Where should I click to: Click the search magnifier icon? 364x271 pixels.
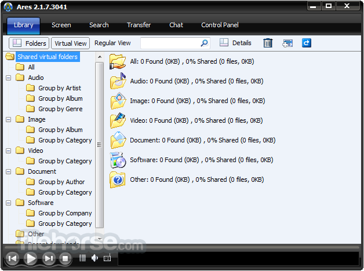pos(204,43)
